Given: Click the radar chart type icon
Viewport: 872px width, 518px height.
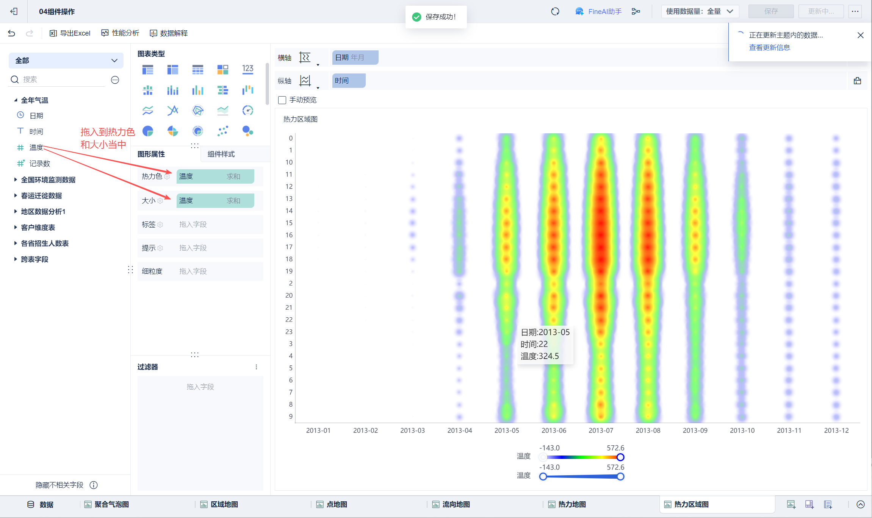Looking at the screenshot, I should [x=198, y=111].
